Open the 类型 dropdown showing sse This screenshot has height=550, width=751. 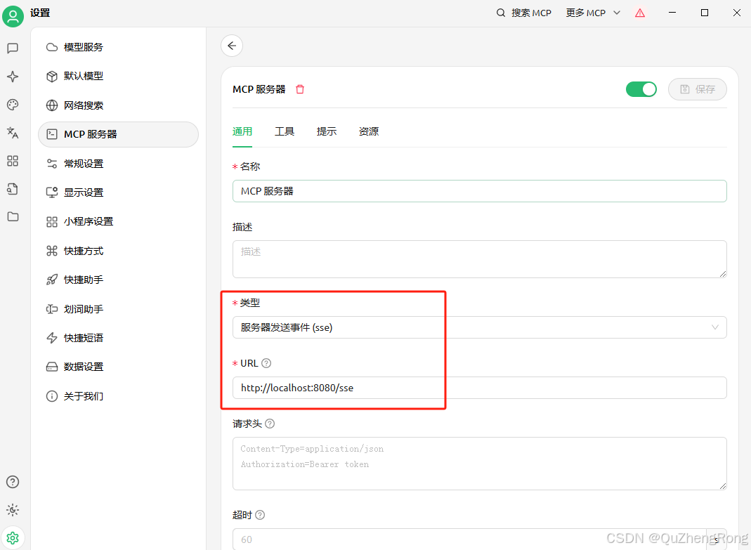click(479, 327)
